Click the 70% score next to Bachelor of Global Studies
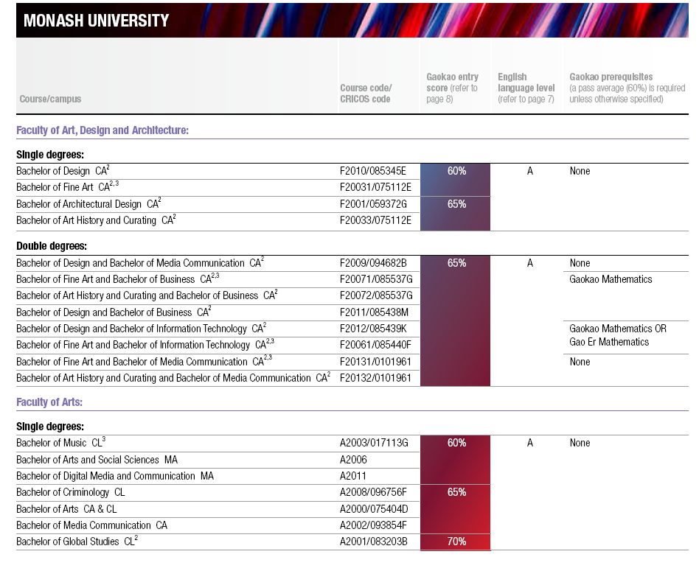The image size is (699, 571). pyautogui.click(x=456, y=542)
